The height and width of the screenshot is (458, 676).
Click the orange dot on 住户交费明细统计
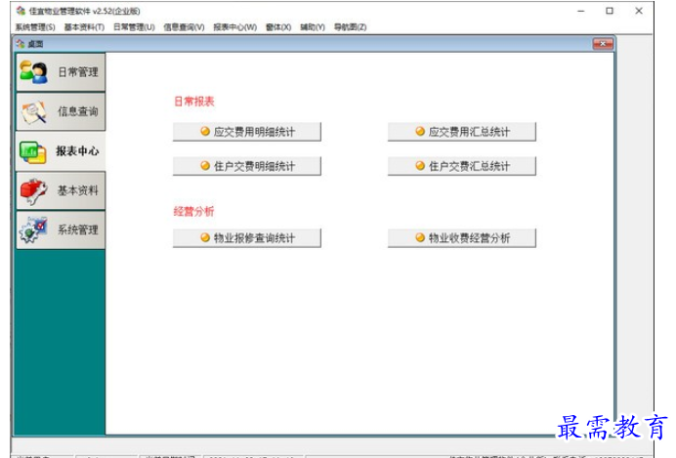(x=205, y=165)
